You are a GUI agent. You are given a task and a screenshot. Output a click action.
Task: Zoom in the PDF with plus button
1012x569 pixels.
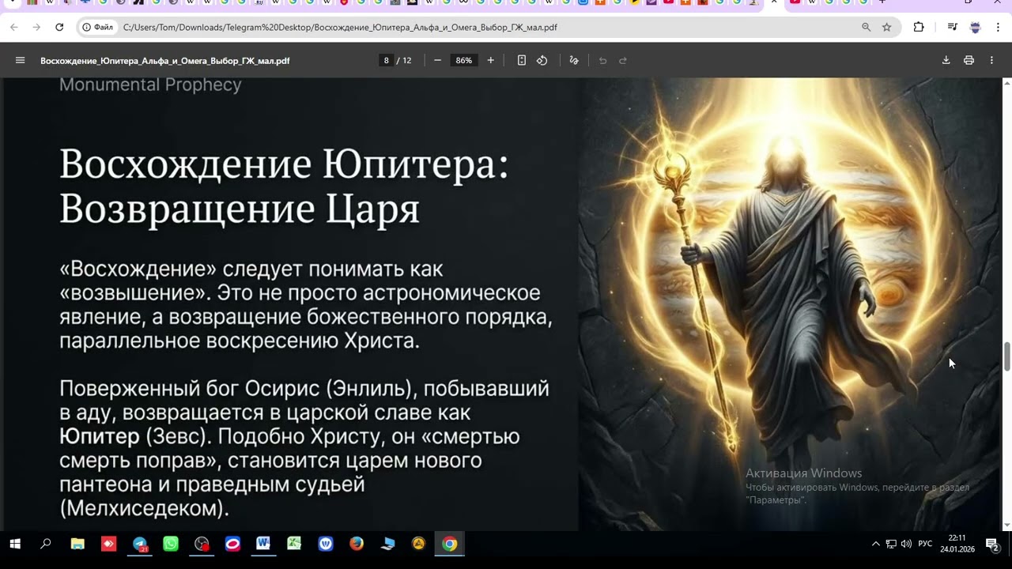pyautogui.click(x=490, y=60)
